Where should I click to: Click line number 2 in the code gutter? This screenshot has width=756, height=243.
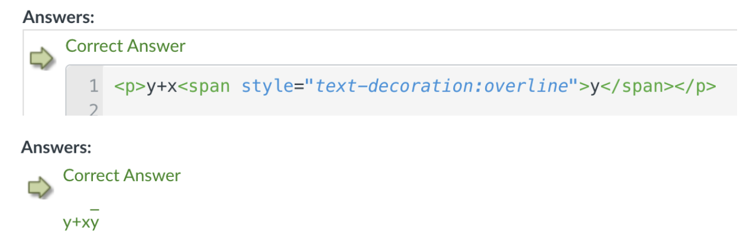pyautogui.click(x=93, y=110)
